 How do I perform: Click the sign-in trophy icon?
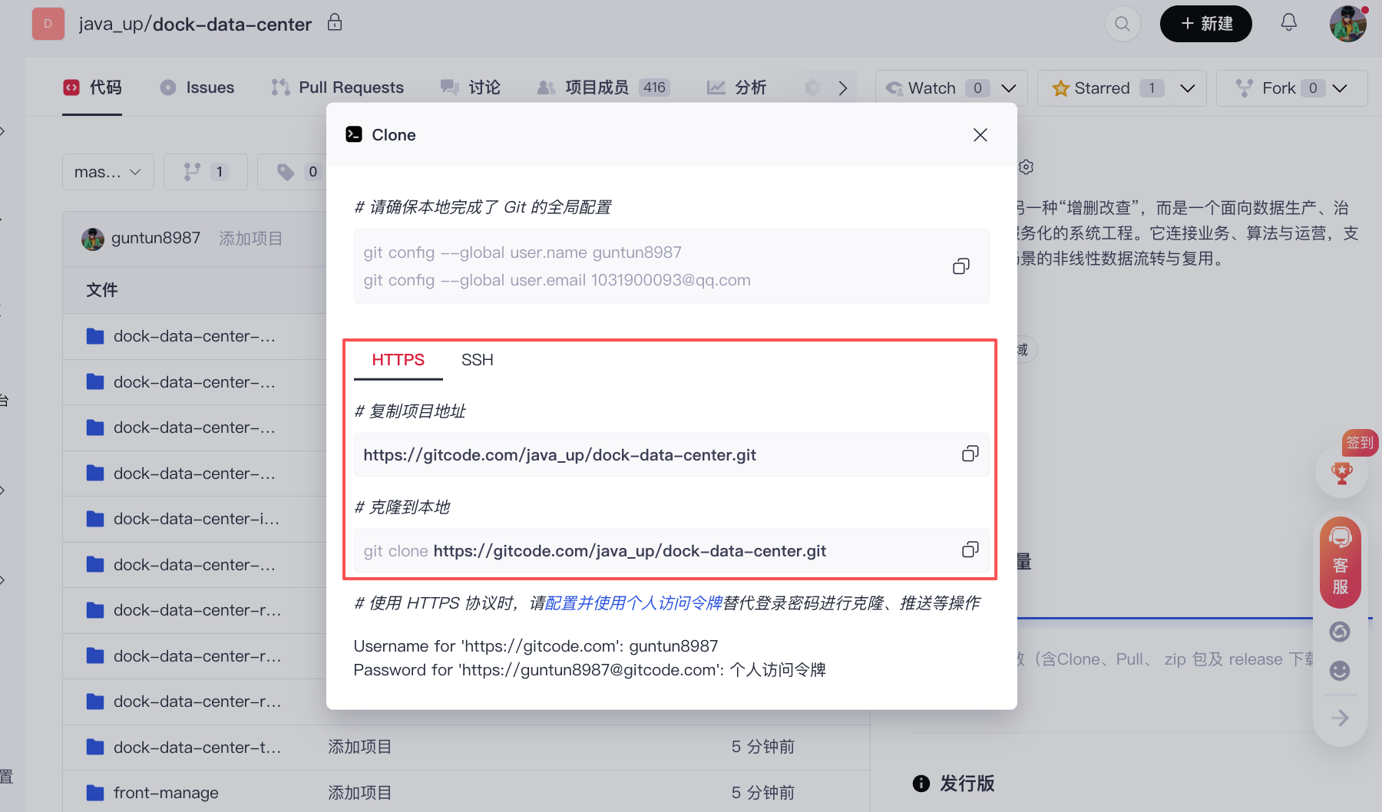point(1341,473)
